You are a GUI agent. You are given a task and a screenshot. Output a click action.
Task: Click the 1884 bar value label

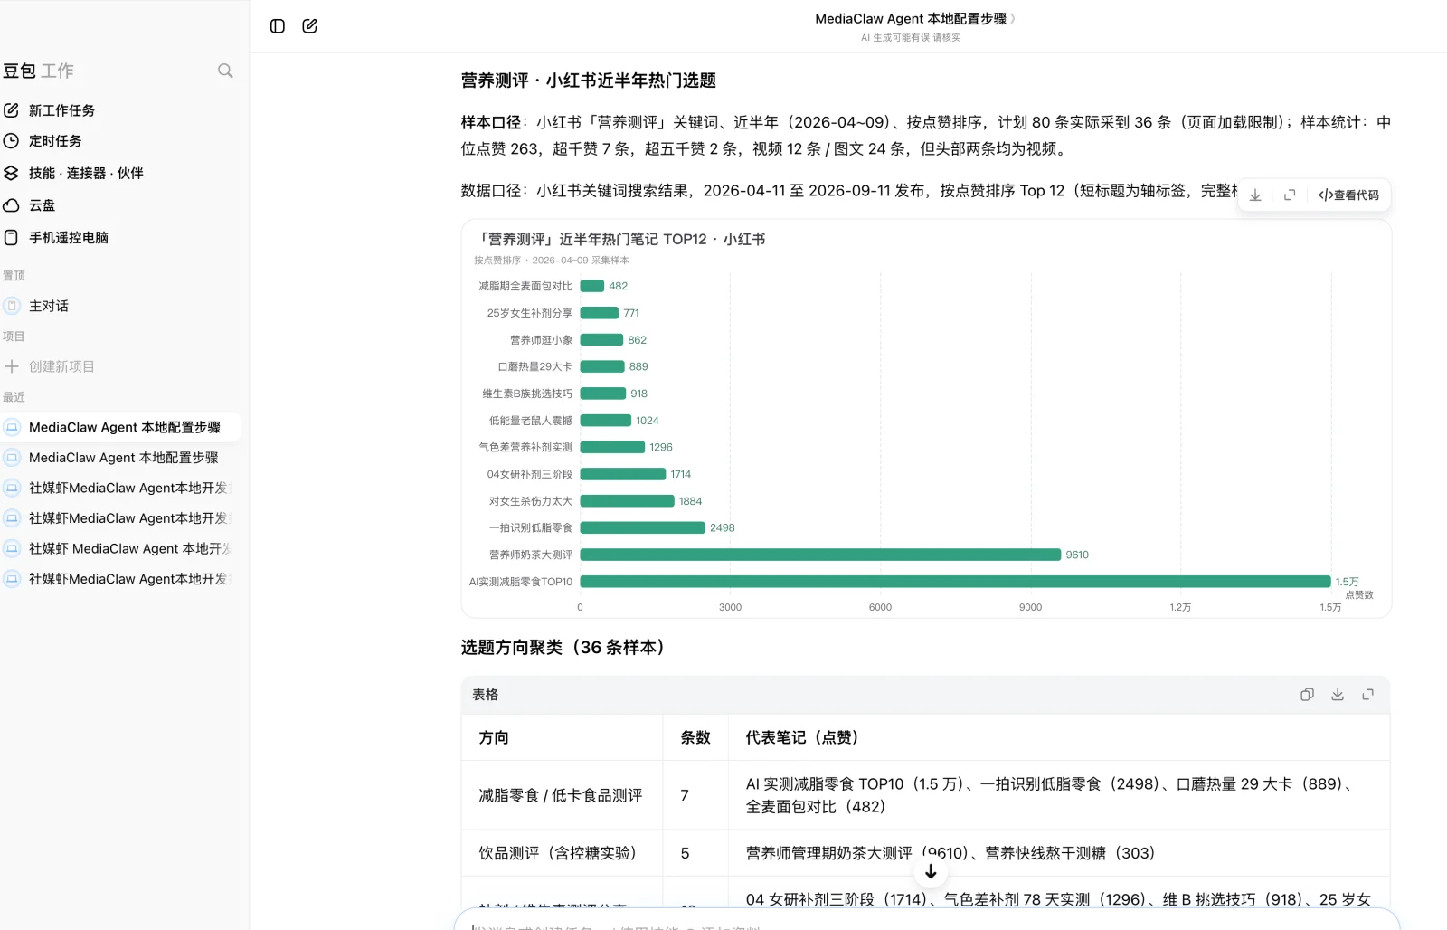pyautogui.click(x=691, y=501)
